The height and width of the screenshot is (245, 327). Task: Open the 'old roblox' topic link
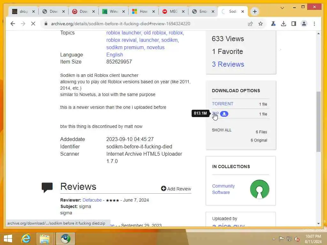tap(155, 33)
